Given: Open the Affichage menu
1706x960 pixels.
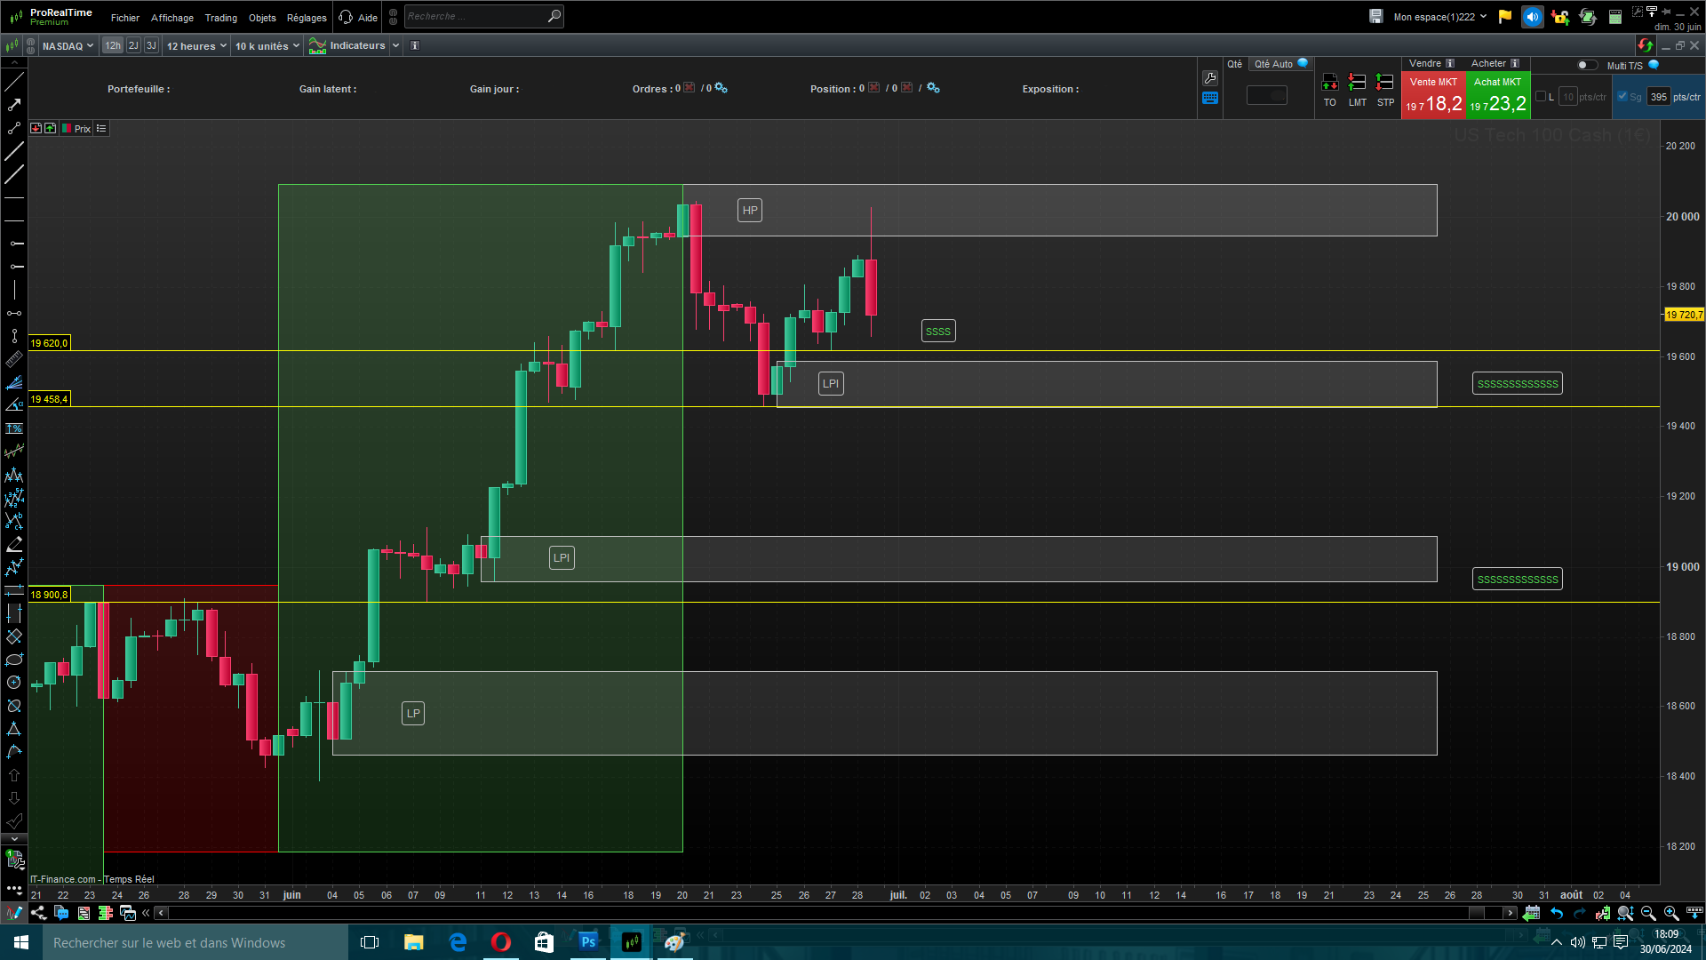Looking at the screenshot, I should pos(171,17).
